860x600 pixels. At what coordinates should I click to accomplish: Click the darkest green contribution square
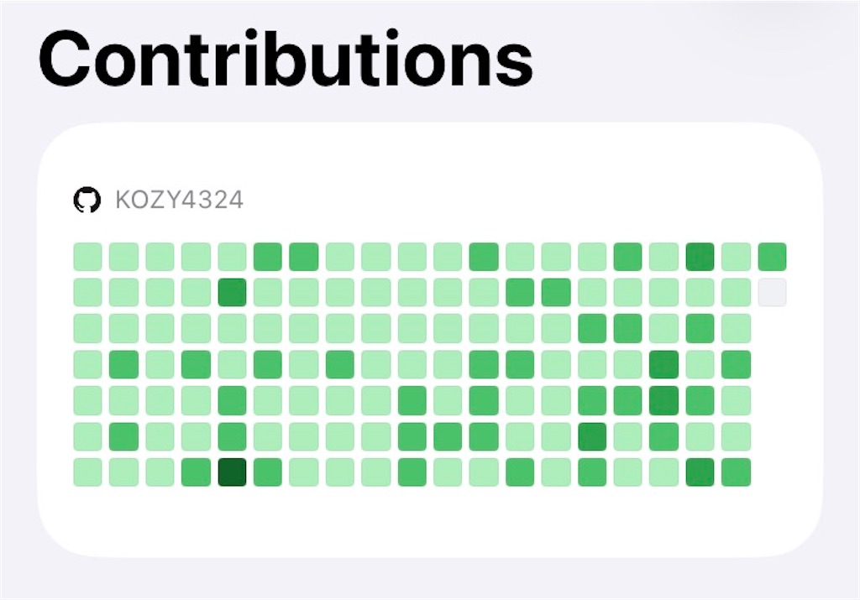232,472
